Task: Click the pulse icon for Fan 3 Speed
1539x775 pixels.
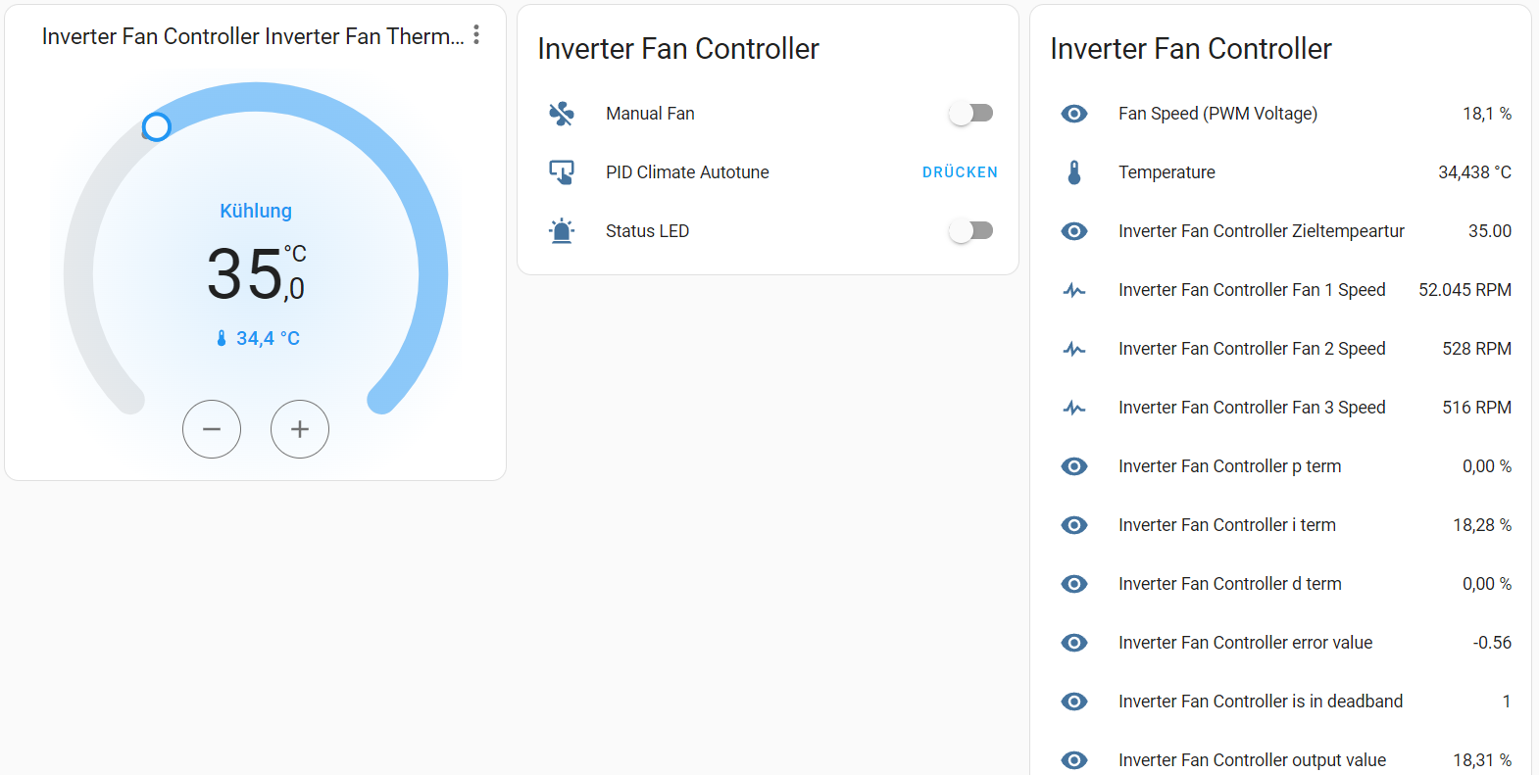Action: [x=1074, y=408]
